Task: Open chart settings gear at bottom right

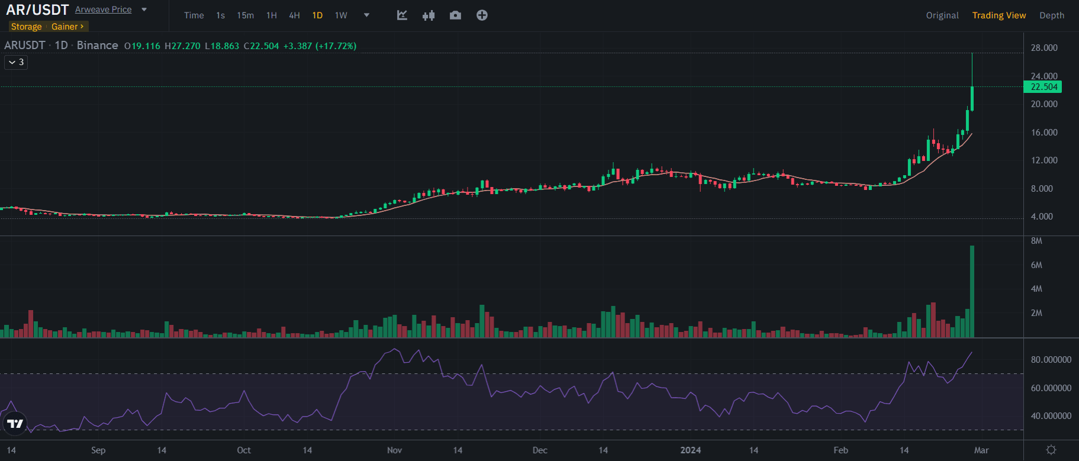Action: coord(1051,450)
